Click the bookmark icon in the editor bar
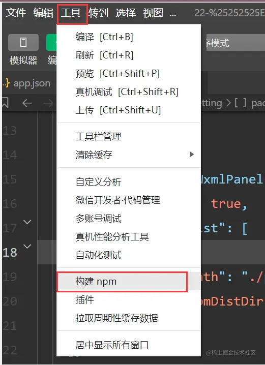 tap(5, 103)
